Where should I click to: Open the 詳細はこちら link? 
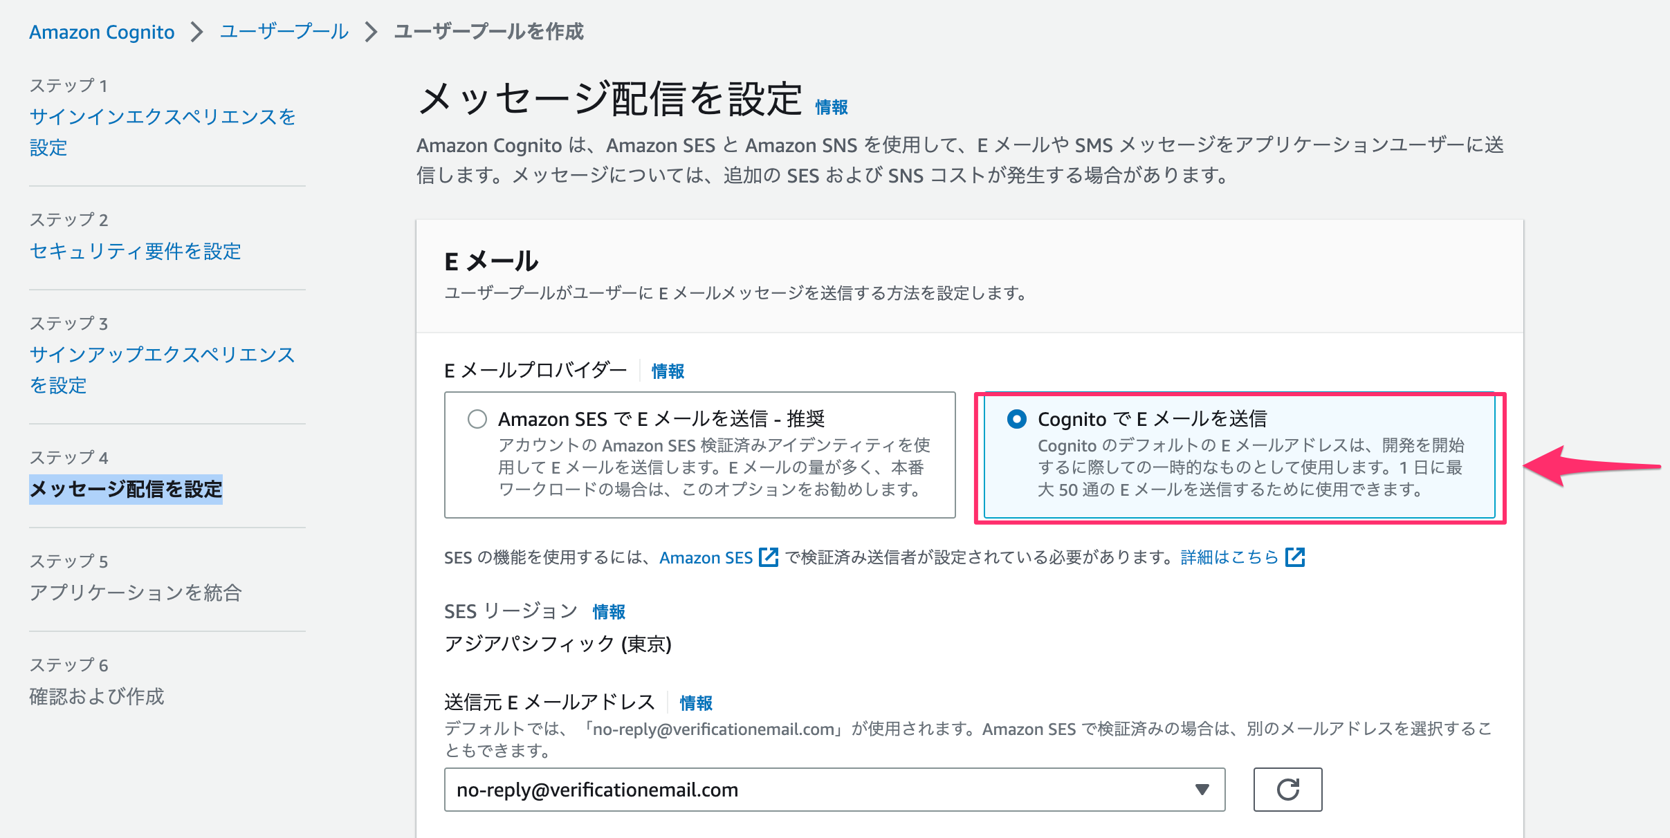click(1229, 557)
